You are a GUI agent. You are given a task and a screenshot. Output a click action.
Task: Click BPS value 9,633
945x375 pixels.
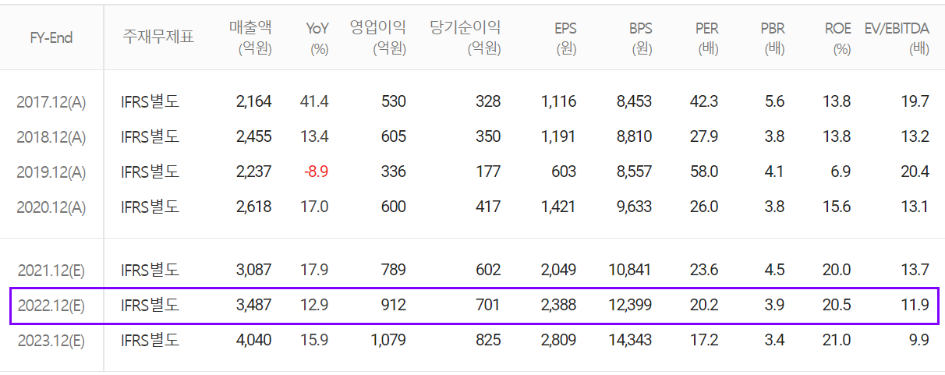[633, 207]
